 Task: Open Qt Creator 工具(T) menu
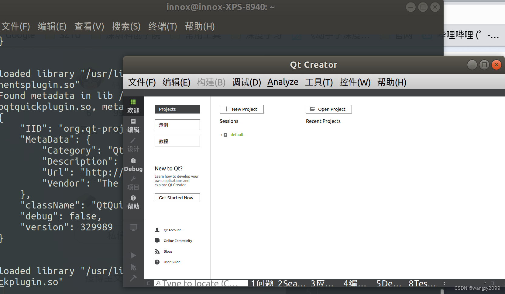click(x=319, y=82)
